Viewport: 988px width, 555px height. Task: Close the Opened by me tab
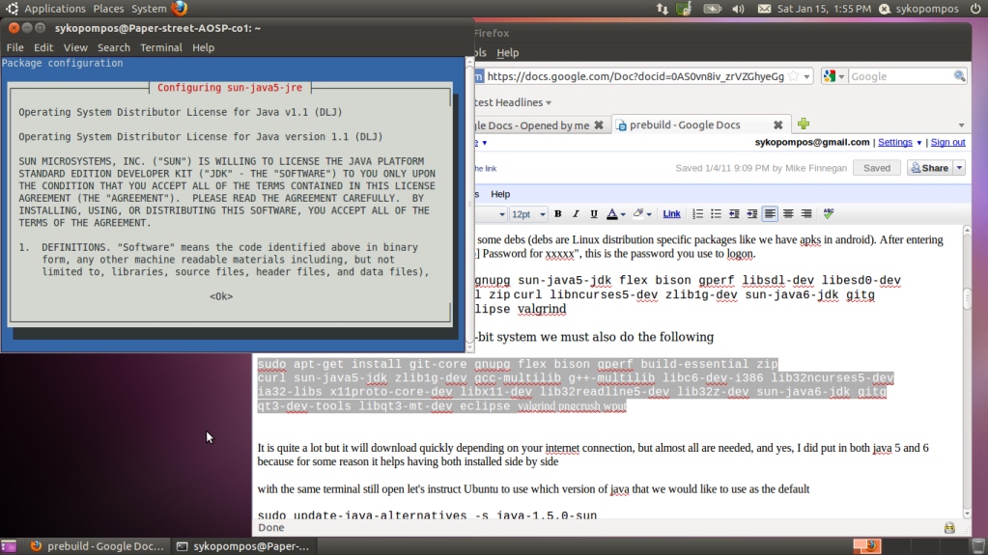point(599,125)
